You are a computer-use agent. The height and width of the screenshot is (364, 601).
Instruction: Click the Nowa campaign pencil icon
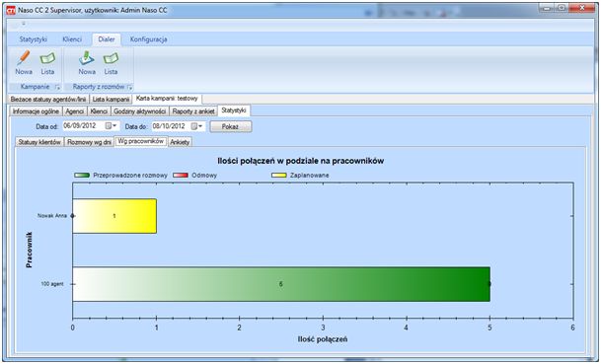(x=24, y=58)
